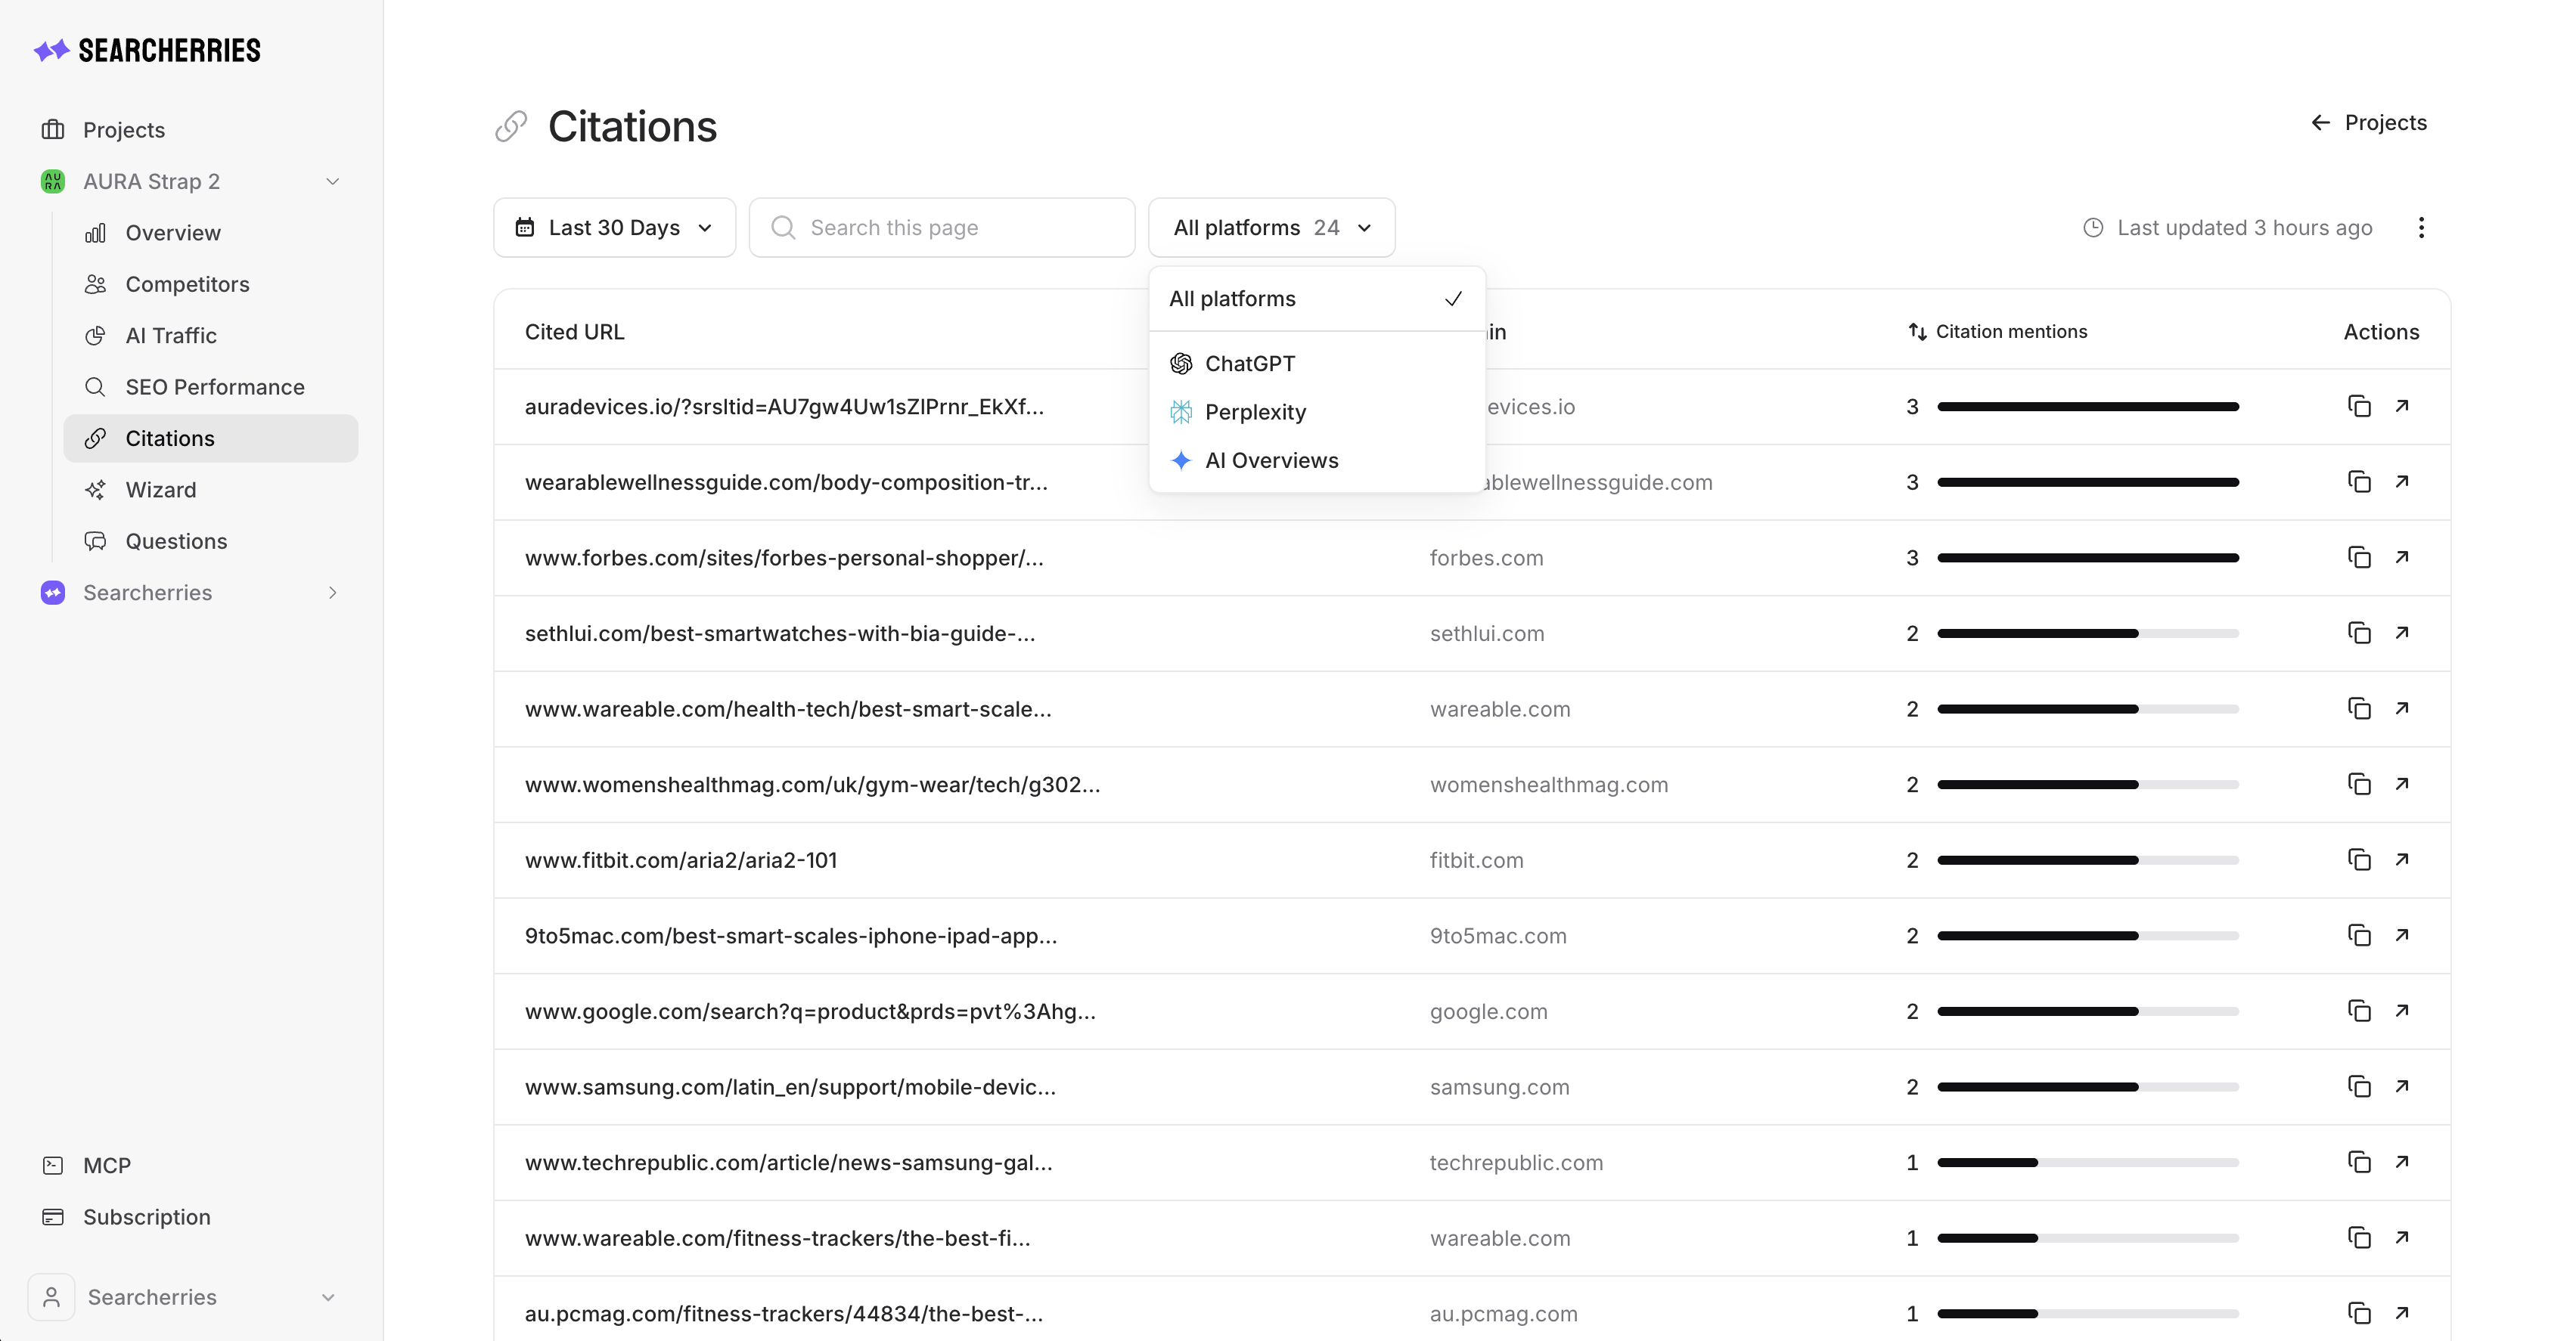Click the techrepublic.com mentions bar
The height and width of the screenshot is (1341, 2576).
[x=2088, y=1162]
